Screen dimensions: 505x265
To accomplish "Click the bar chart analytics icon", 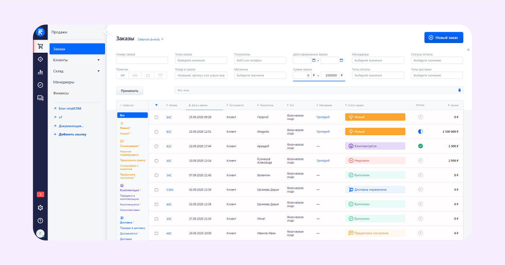I will click(40, 72).
